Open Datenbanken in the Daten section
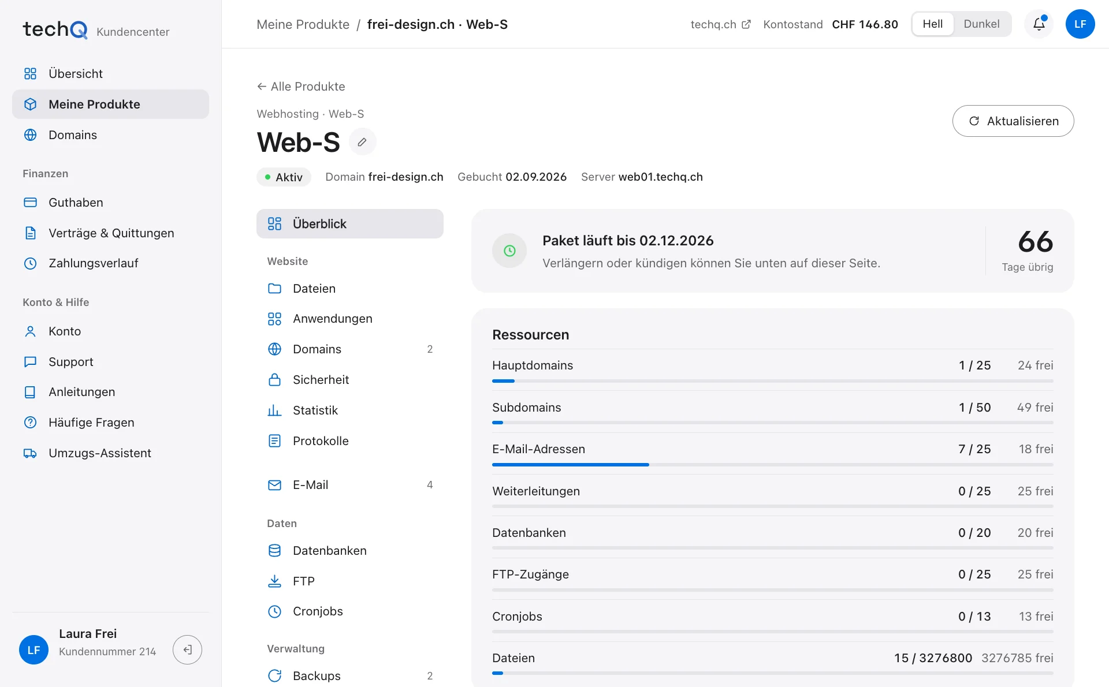Screen dimensions: 1109x687 click(x=349, y=551)
